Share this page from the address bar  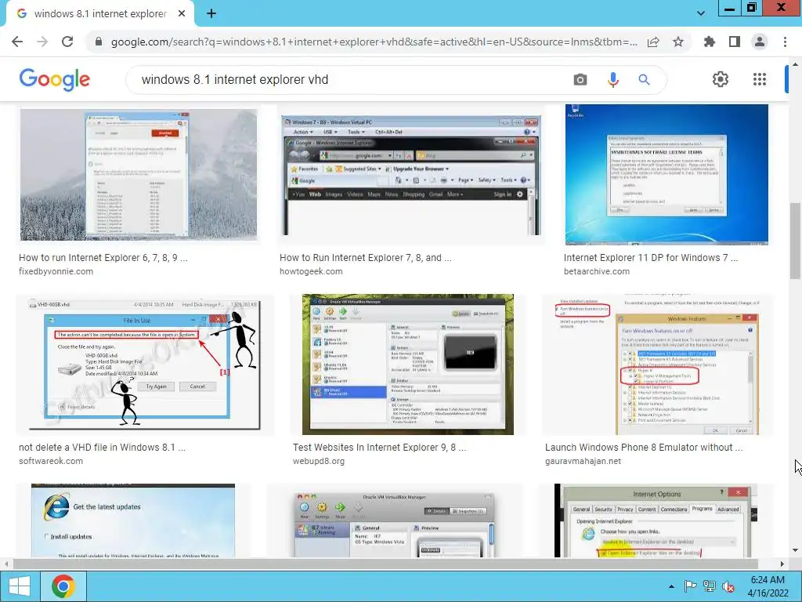tap(653, 42)
